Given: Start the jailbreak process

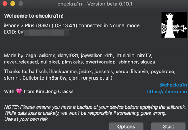Looking at the screenshot, I should click(168, 126).
